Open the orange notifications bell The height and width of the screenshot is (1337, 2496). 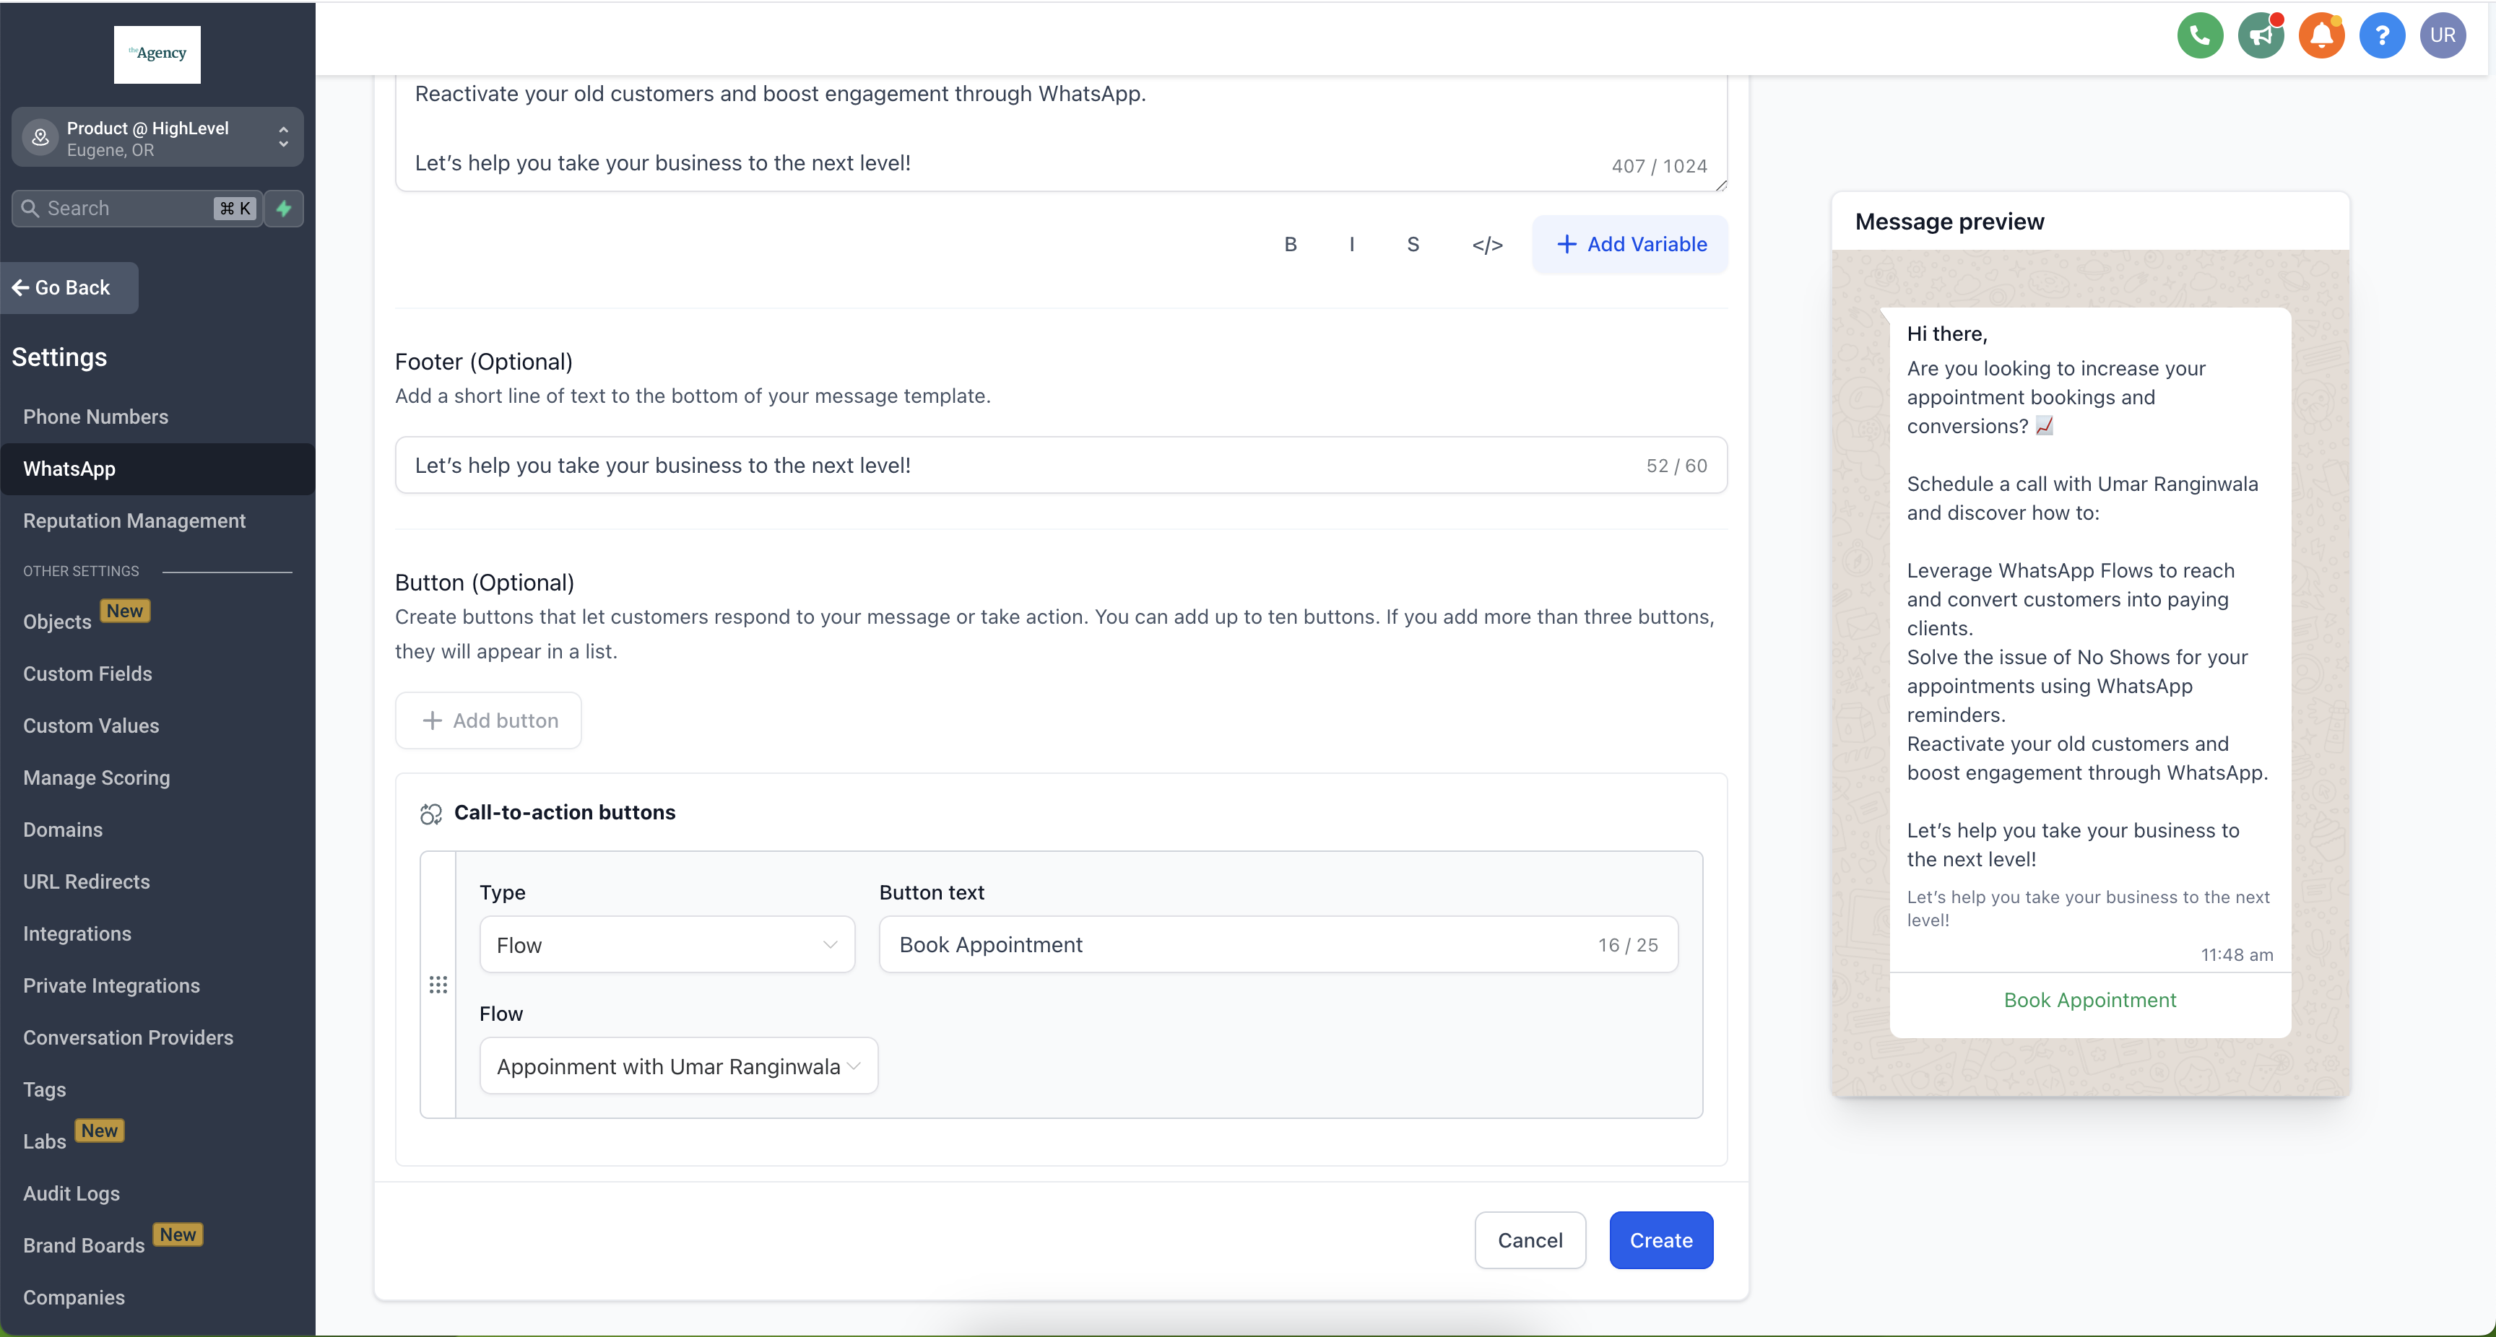2322,36
